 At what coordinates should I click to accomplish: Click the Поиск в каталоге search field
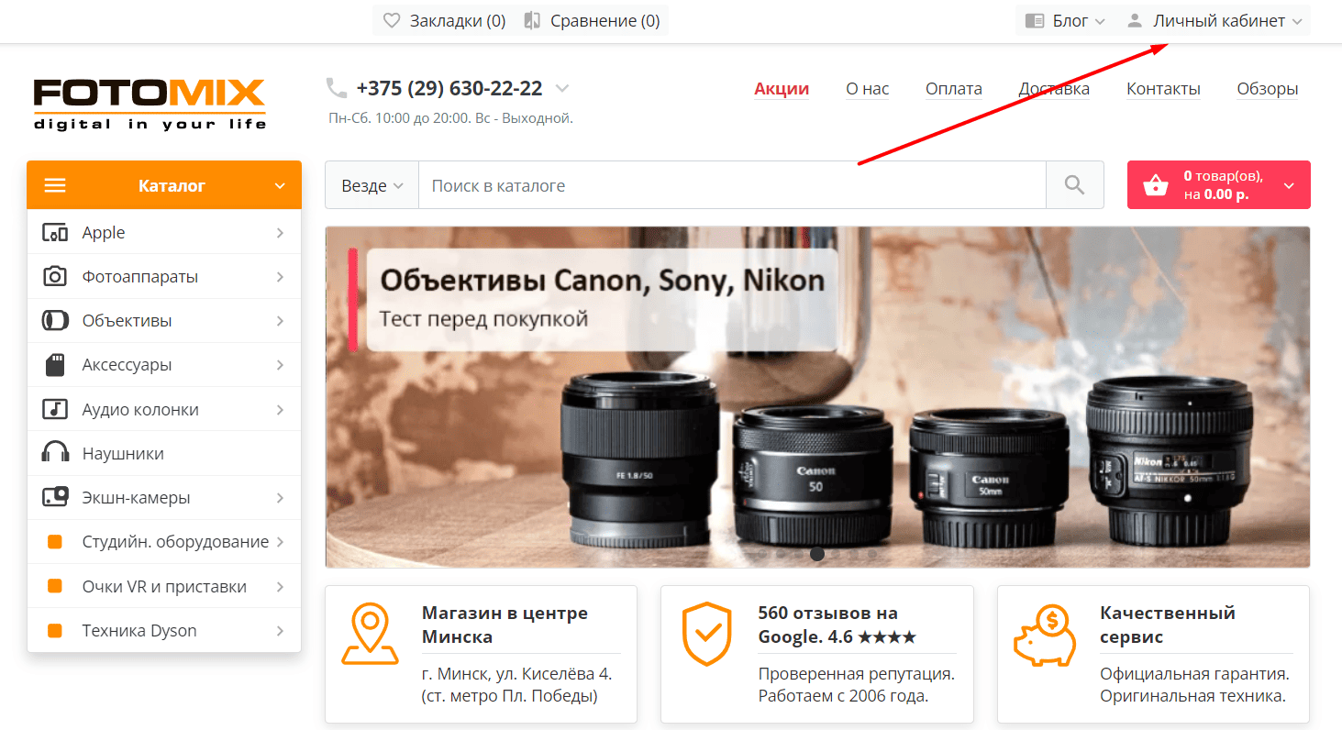point(732,185)
